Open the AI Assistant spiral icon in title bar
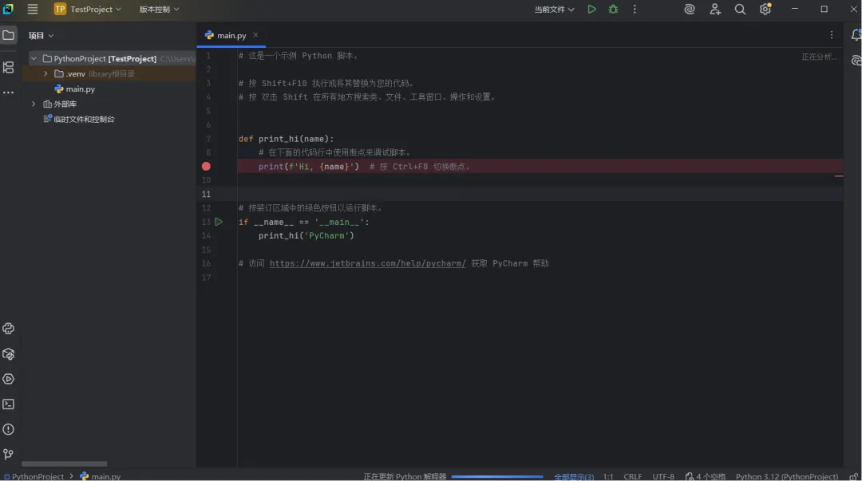 pos(690,10)
